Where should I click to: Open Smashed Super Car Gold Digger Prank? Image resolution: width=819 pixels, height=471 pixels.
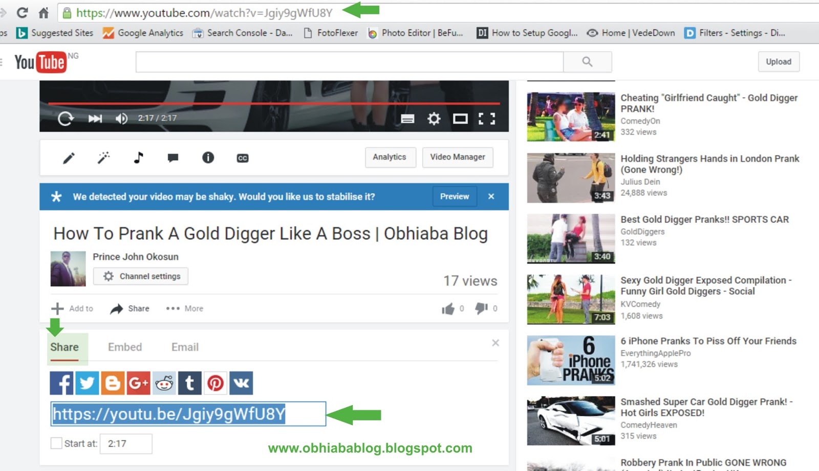706,407
